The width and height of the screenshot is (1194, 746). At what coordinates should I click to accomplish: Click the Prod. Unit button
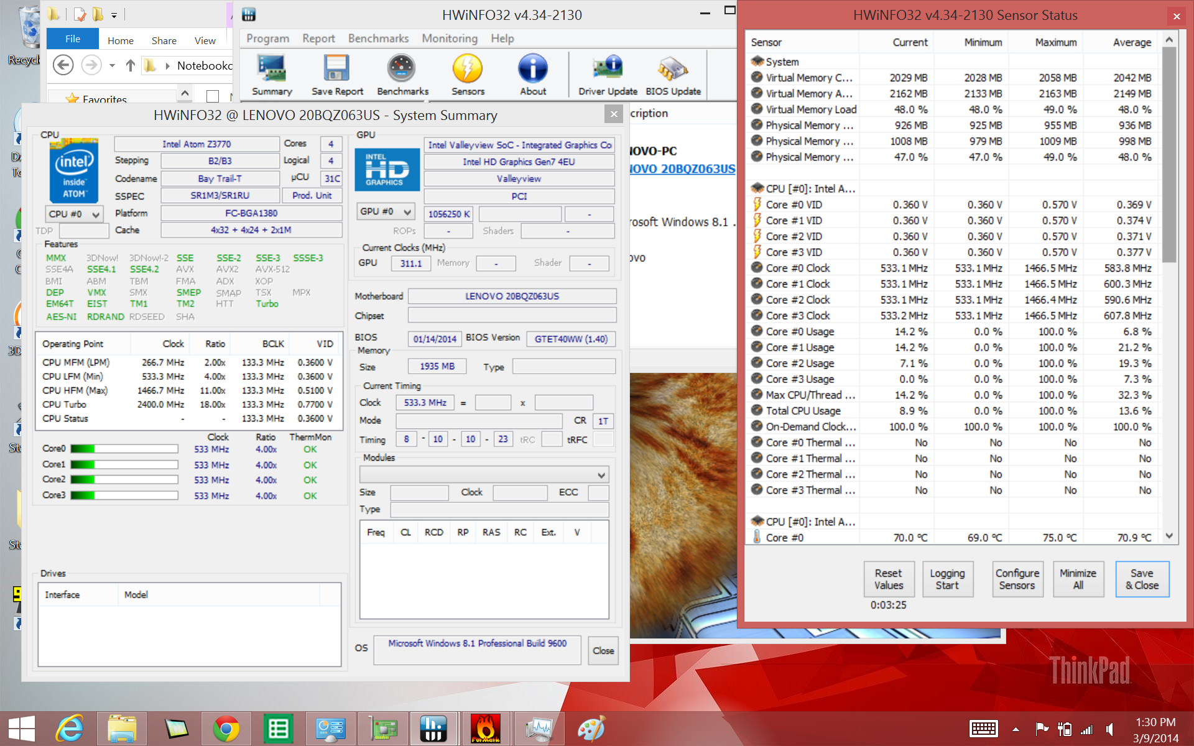tap(312, 195)
